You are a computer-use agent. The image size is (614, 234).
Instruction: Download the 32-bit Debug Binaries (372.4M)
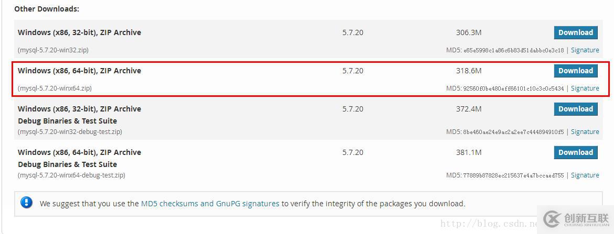[576, 109]
